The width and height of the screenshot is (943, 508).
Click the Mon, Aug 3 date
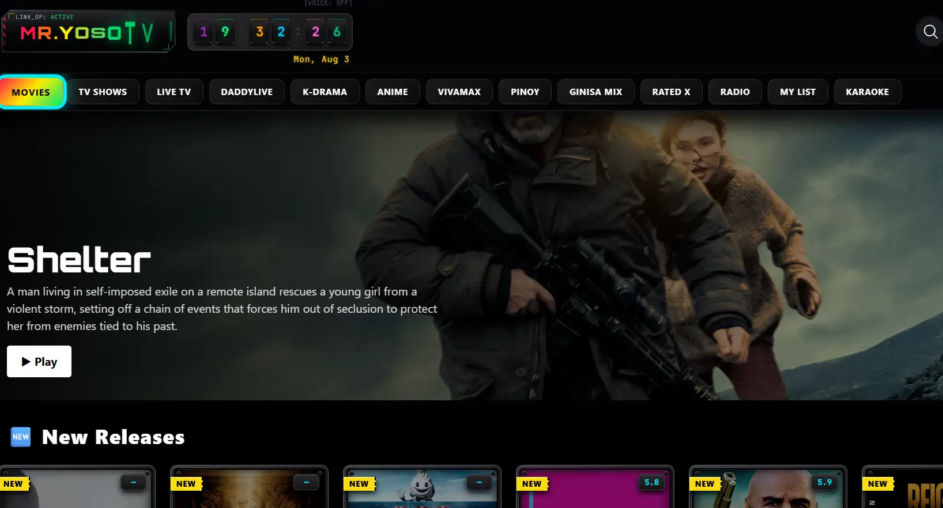pyautogui.click(x=321, y=59)
